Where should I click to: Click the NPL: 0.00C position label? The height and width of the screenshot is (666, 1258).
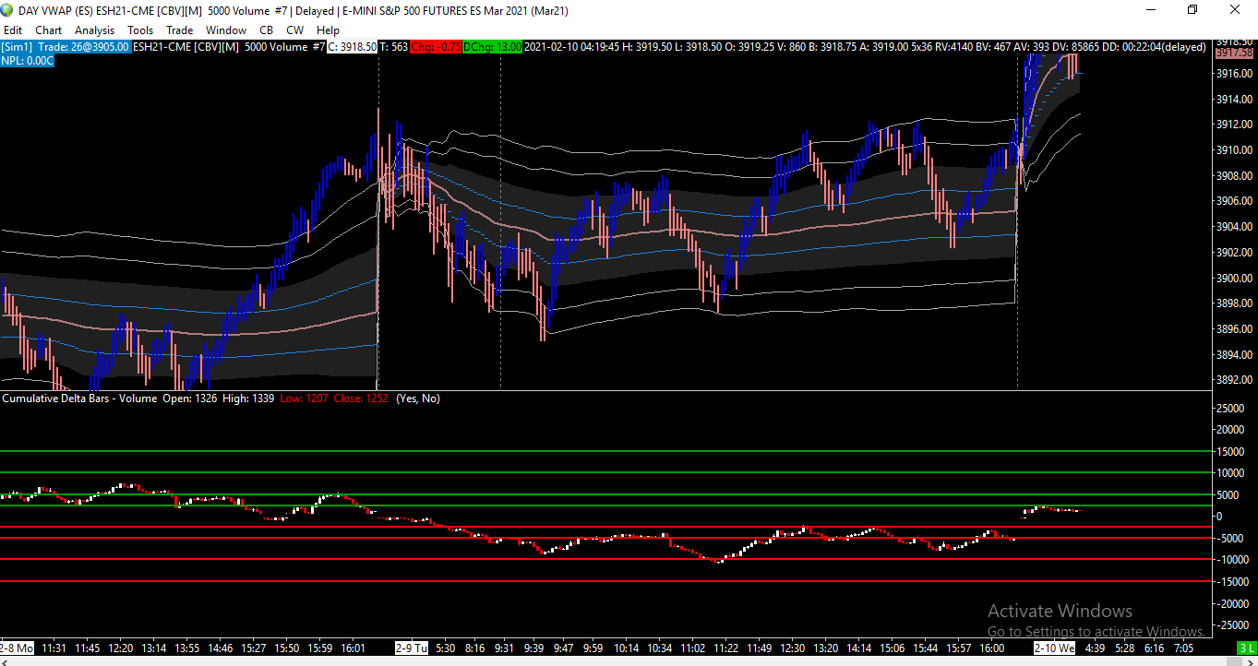[x=28, y=60]
